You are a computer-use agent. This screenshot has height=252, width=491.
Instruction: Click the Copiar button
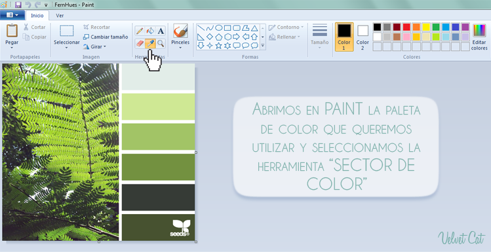[x=35, y=37]
